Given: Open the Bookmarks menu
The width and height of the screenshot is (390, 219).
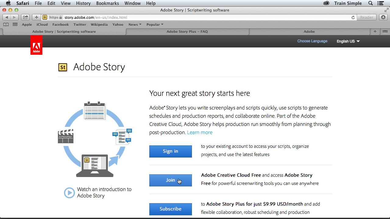Looking at the screenshot, I should pyautogui.click(x=108, y=3).
